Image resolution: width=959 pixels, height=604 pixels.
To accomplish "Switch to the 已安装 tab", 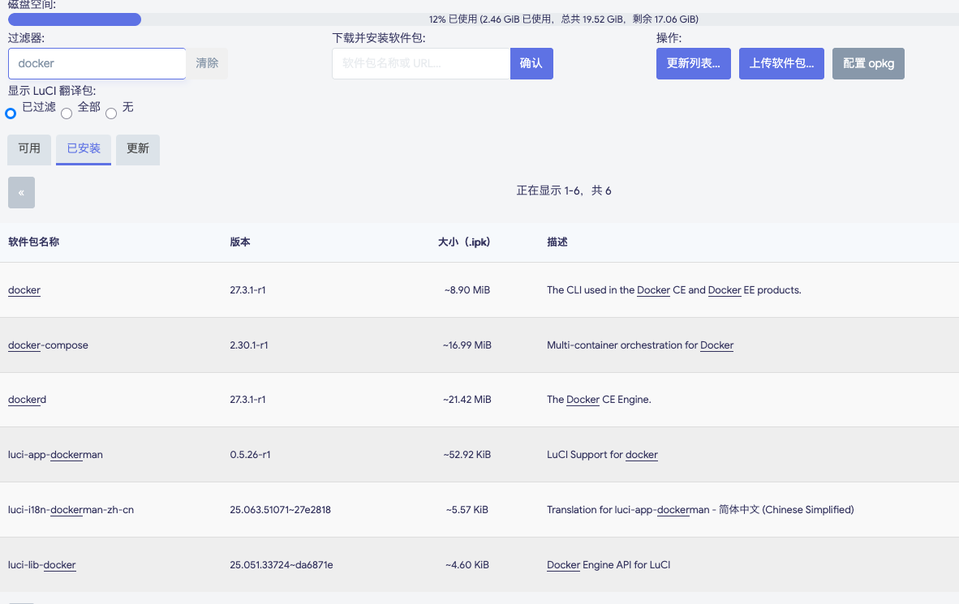I will coord(84,149).
